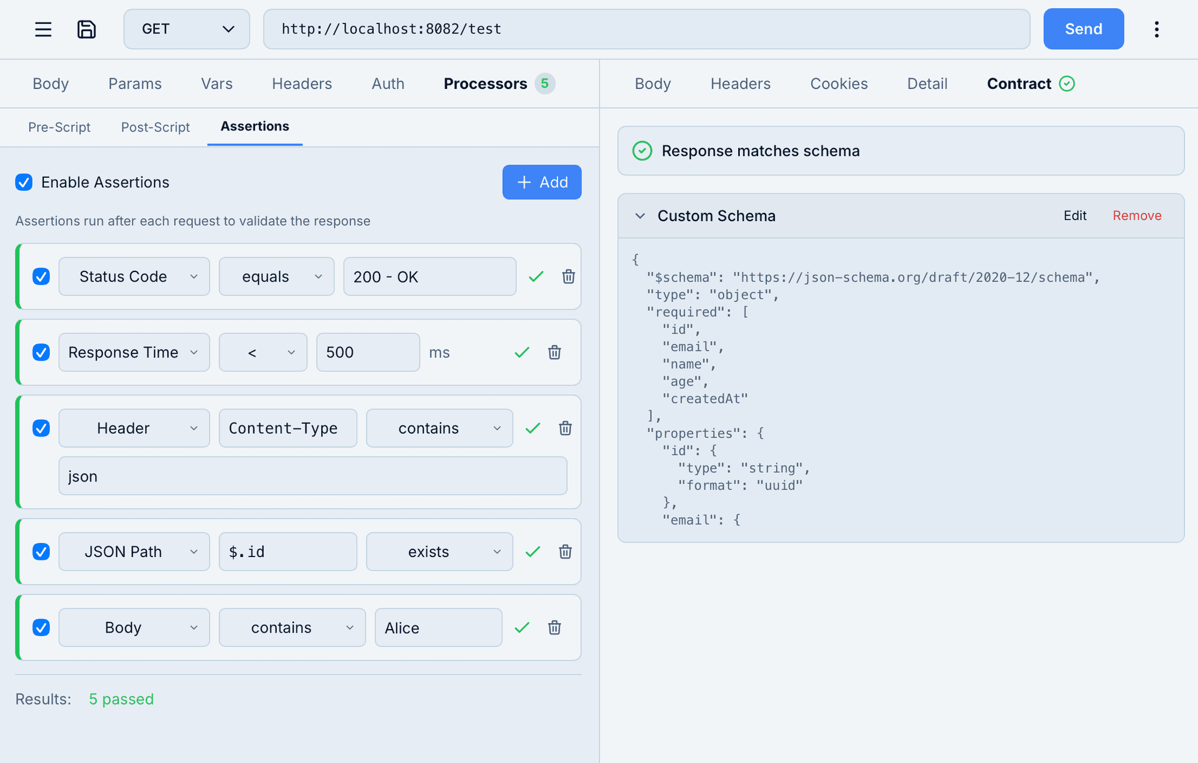Save the current request
The height and width of the screenshot is (763, 1198).
87,29
